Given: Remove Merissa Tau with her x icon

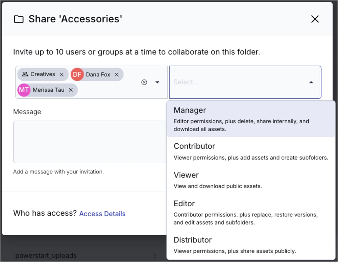Looking at the screenshot, I should click(x=71, y=90).
